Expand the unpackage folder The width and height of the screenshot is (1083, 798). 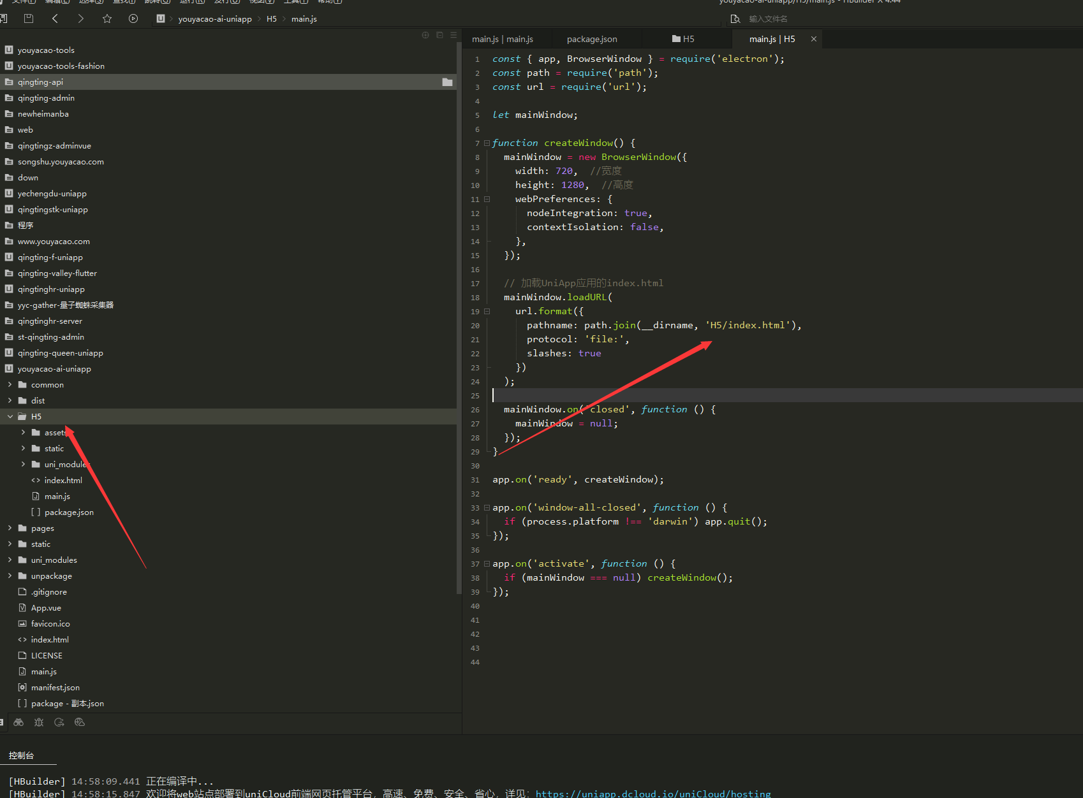10,576
